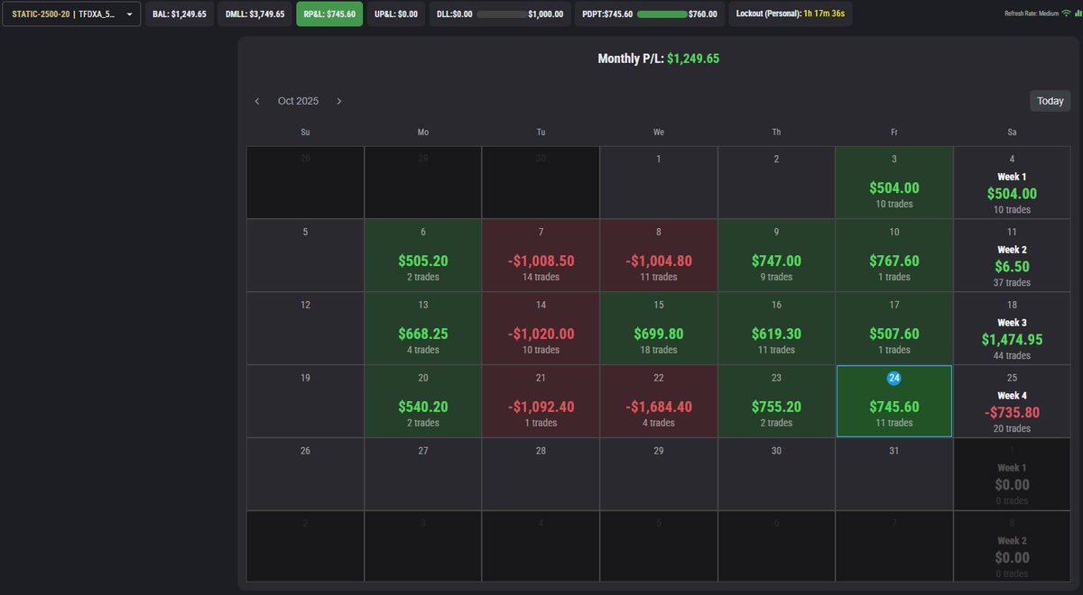This screenshot has height=595, width=1083.
Task: Click the Th weekday column header
Action: tap(776, 133)
